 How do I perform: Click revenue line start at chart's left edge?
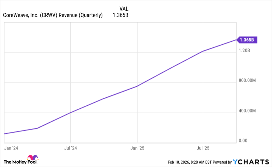[4, 134]
